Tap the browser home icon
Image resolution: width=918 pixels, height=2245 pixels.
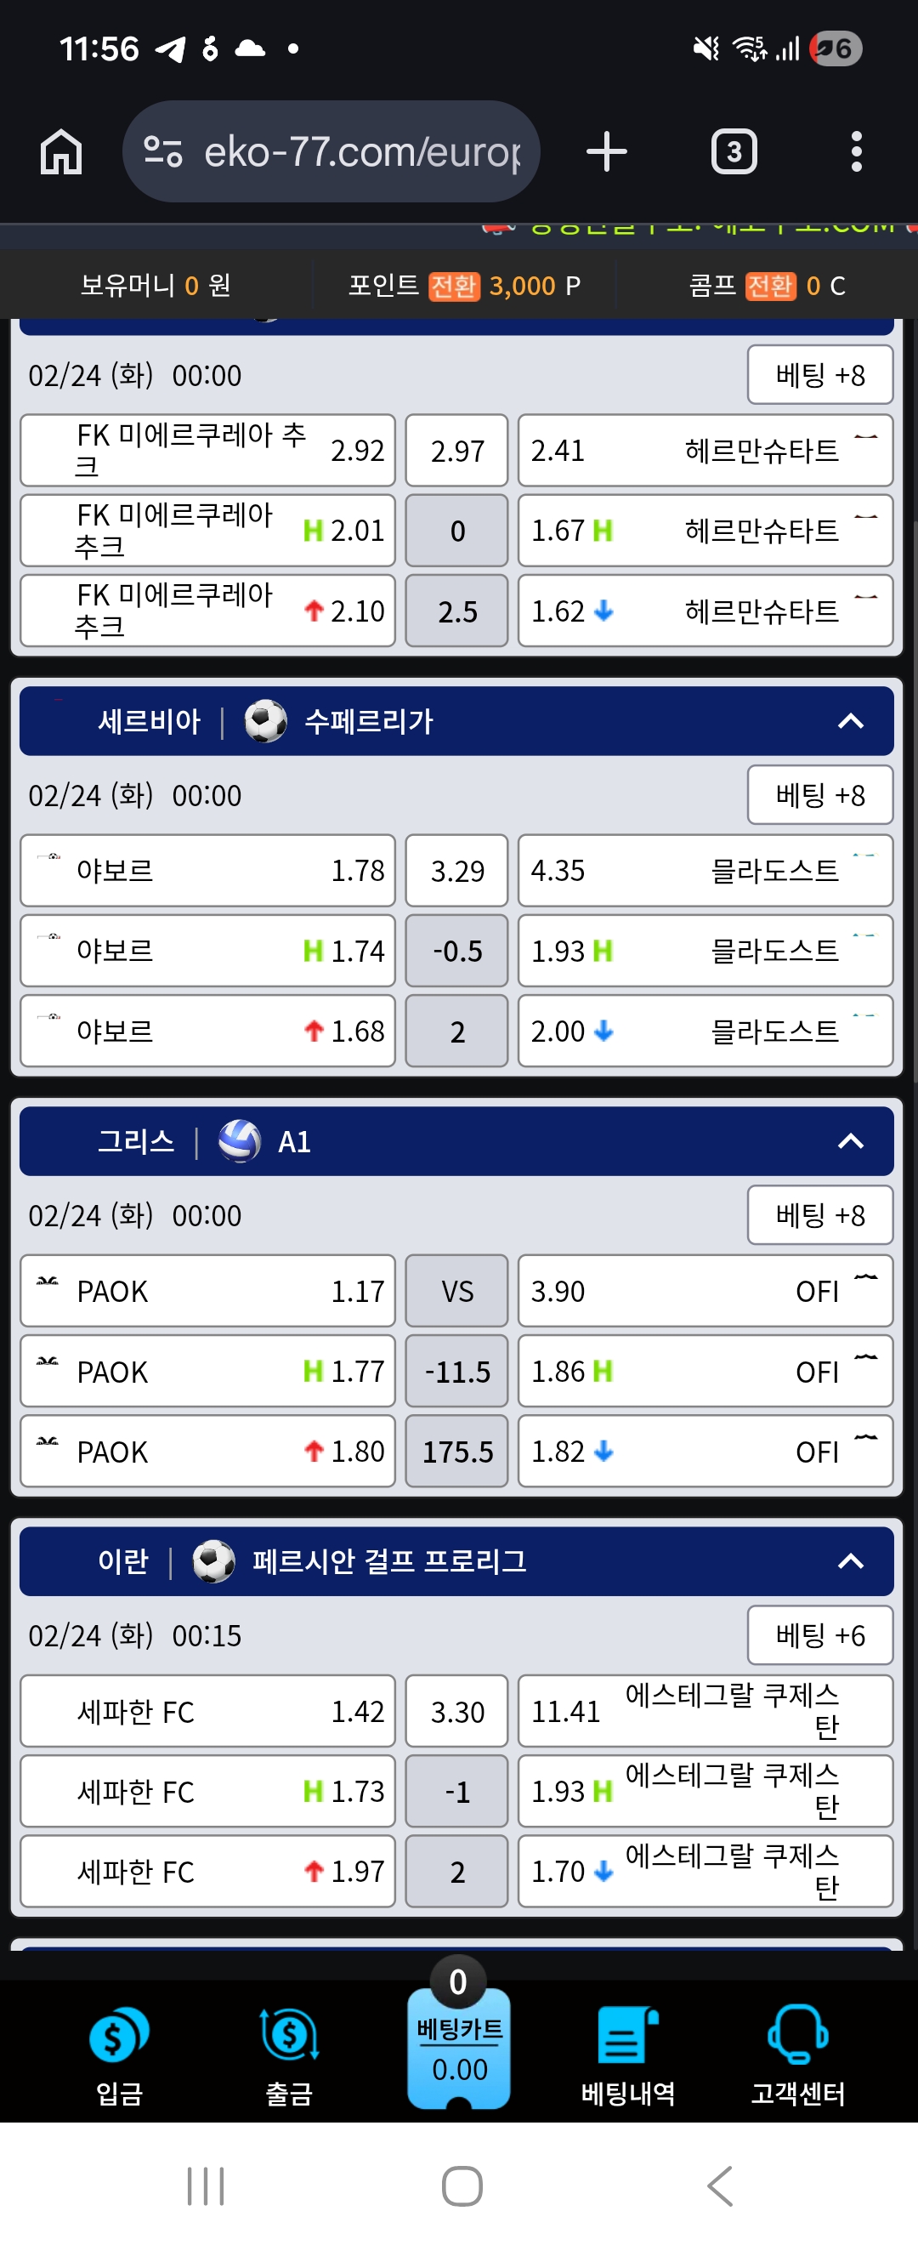tap(61, 151)
